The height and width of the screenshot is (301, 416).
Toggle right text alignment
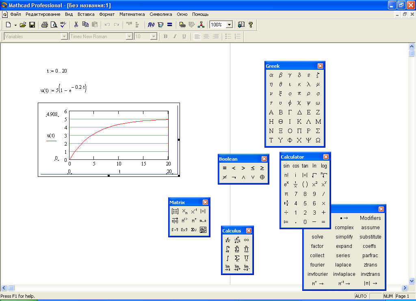point(216,37)
